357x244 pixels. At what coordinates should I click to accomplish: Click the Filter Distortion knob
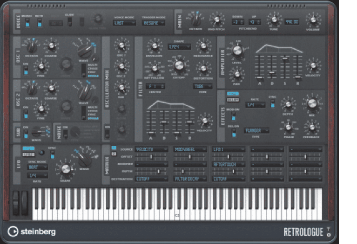tap(203, 68)
